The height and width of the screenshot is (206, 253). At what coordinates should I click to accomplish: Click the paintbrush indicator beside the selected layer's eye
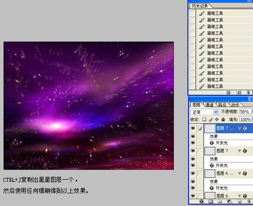[200, 128]
